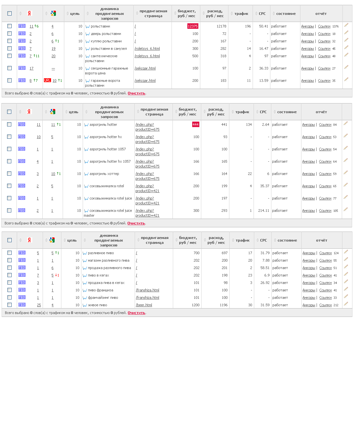The height and width of the screenshot is (423, 356).
Task: Open "Ссылки" report for "живое пиво"
Action: 325,305
